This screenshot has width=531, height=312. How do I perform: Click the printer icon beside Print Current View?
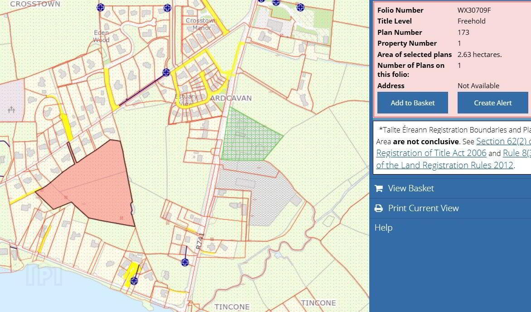coord(379,208)
